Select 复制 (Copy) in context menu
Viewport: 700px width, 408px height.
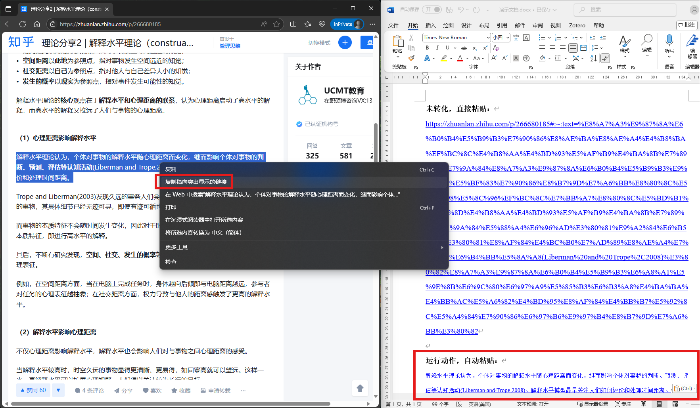coord(304,169)
